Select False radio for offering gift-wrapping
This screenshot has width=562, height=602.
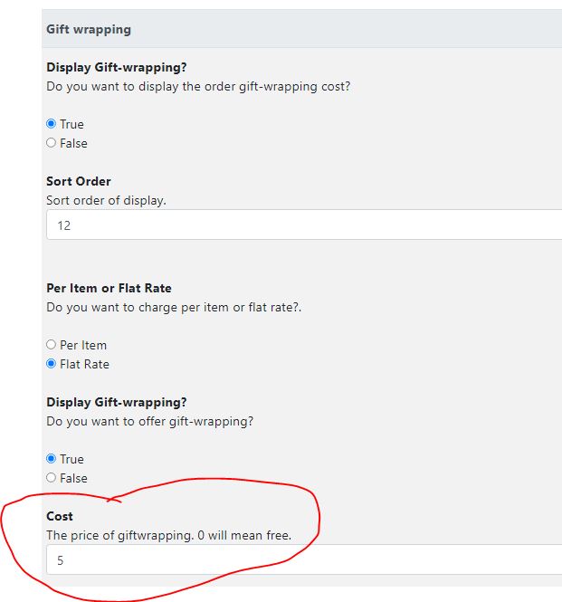51,478
